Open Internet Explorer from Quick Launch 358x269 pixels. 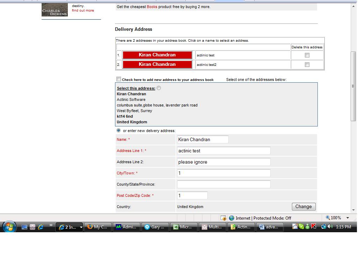point(41,227)
